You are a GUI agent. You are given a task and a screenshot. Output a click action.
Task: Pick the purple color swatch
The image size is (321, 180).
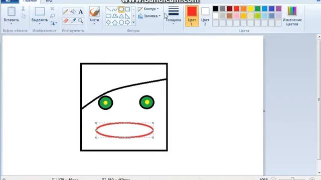[x=279, y=8]
